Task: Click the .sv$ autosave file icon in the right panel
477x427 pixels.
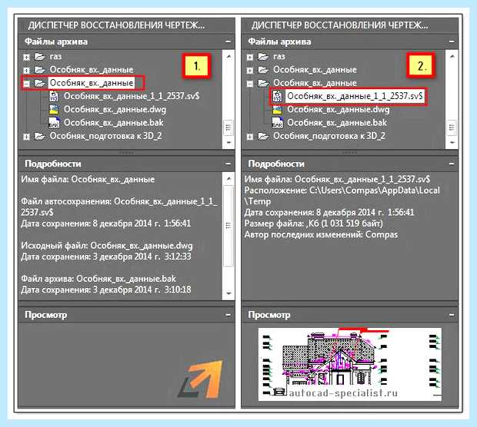Action: 277,96
